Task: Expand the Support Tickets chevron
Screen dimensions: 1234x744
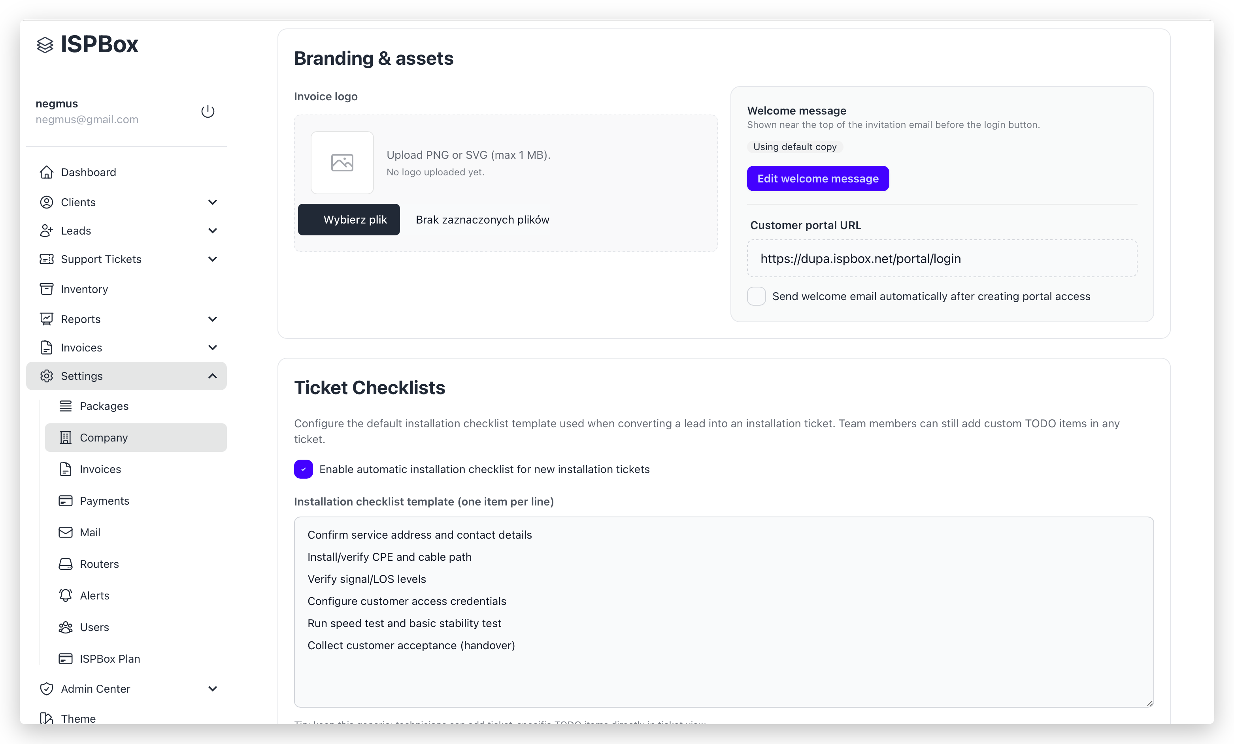Action: 212,259
